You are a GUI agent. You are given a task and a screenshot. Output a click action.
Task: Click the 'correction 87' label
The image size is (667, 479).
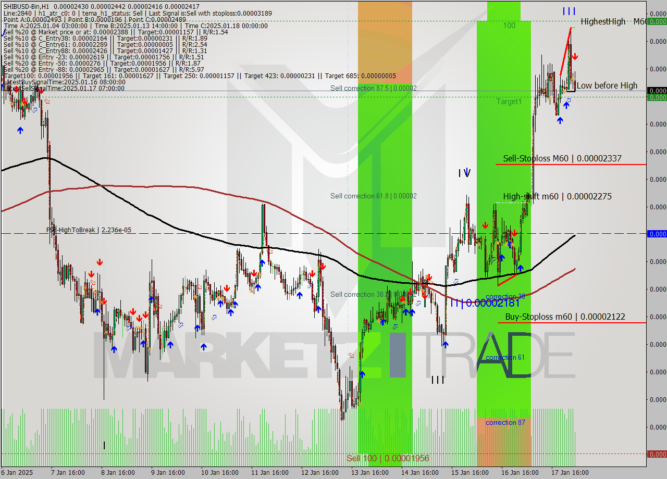coord(505,422)
